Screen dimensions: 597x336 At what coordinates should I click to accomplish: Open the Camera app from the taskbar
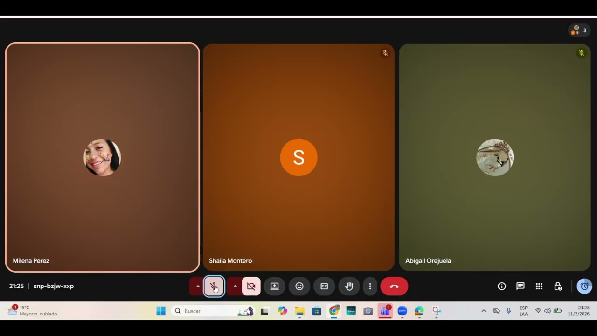(368, 311)
